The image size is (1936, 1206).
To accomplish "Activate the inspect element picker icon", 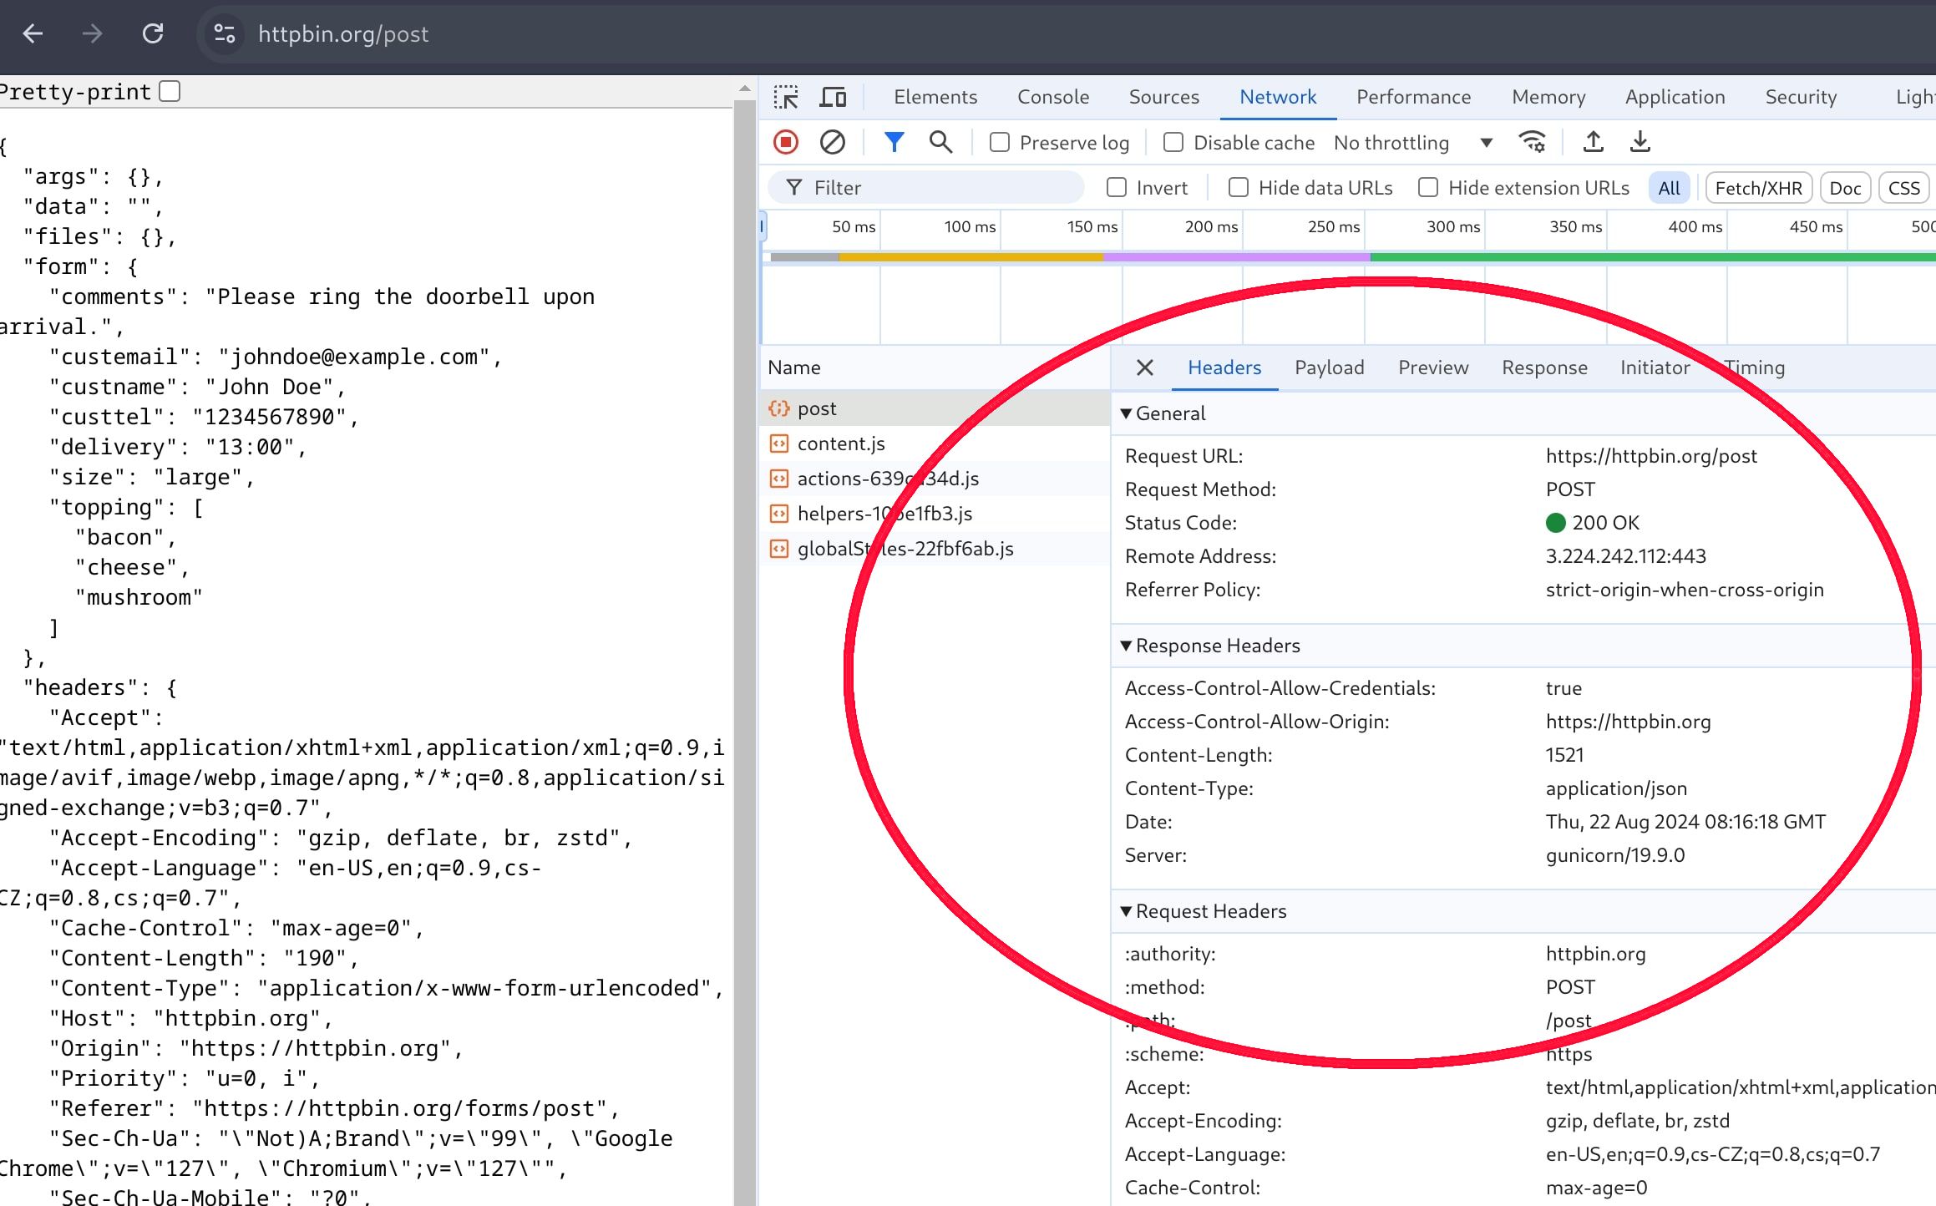I will click(786, 97).
